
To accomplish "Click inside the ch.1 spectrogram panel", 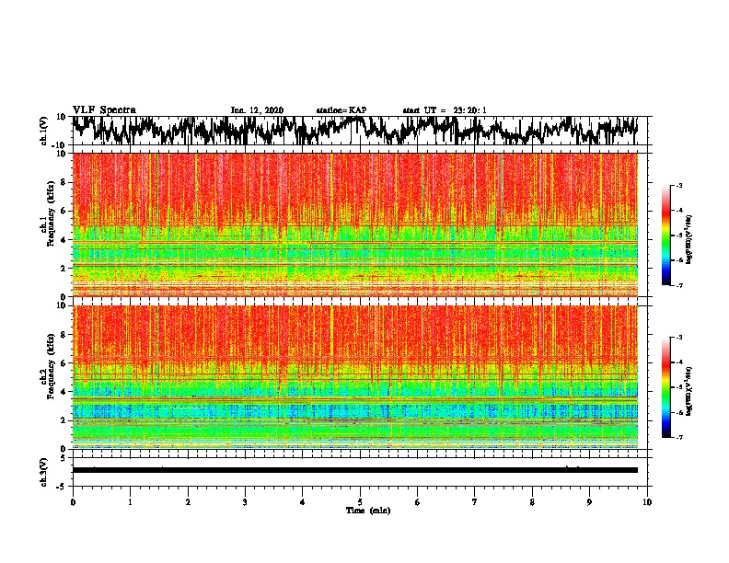I will pyautogui.click(x=355, y=224).
